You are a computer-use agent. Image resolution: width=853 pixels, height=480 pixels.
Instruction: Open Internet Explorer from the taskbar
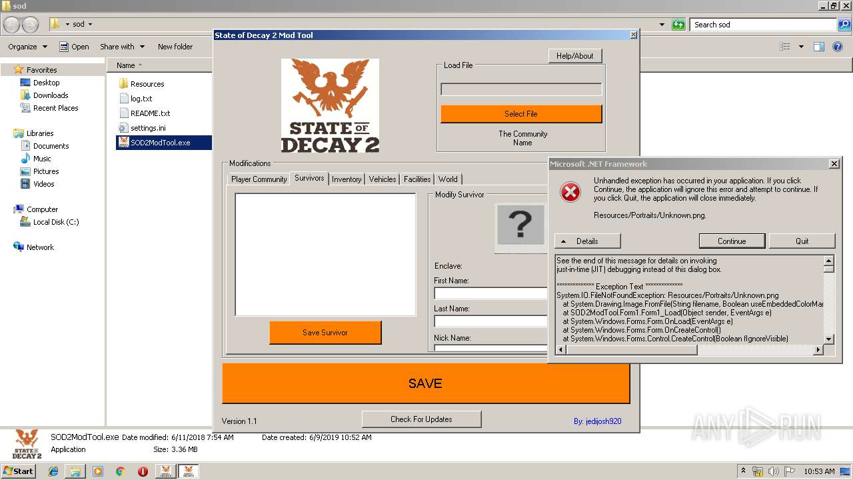(53, 471)
